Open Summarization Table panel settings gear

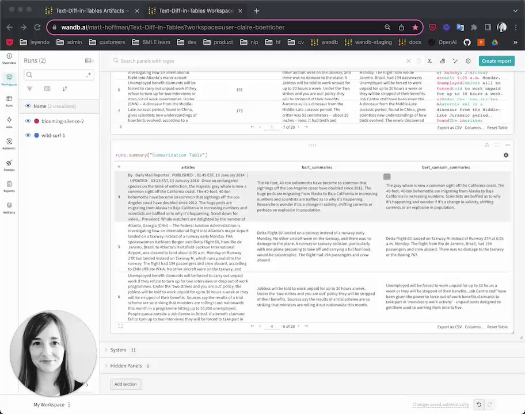pos(506,155)
